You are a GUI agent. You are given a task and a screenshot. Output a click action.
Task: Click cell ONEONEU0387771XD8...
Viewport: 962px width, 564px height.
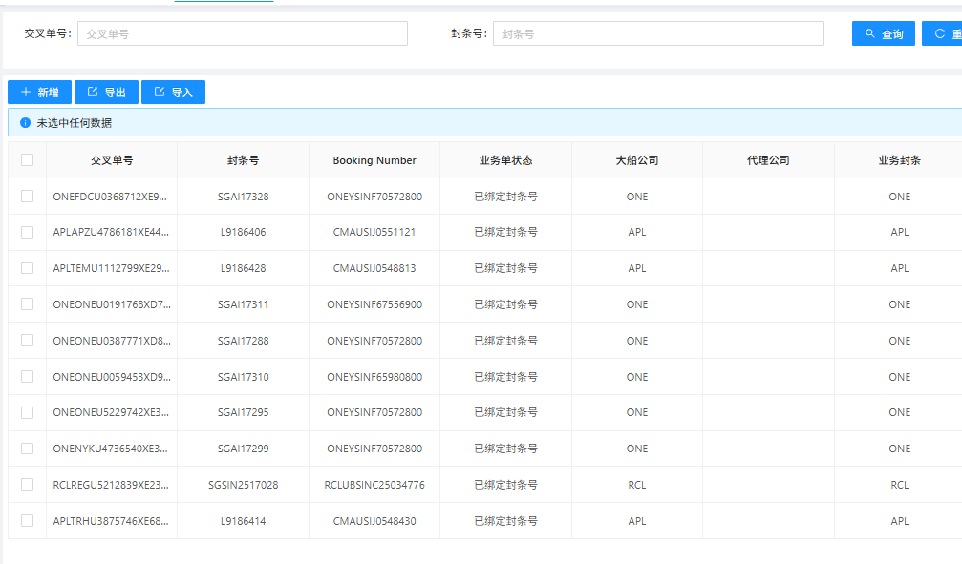tap(112, 341)
